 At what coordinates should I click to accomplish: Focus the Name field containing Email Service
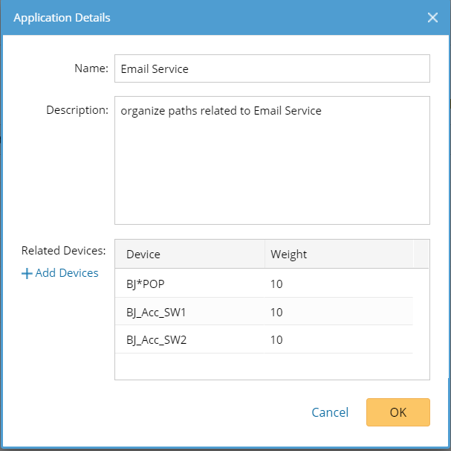pyautogui.click(x=272, y=68)
